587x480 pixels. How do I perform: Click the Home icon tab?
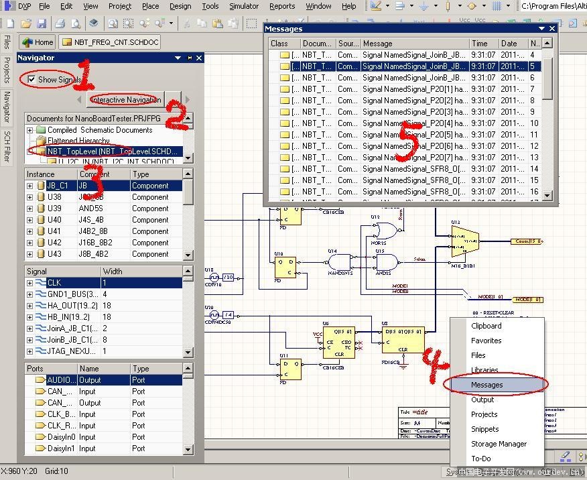[x=38, y=42]
